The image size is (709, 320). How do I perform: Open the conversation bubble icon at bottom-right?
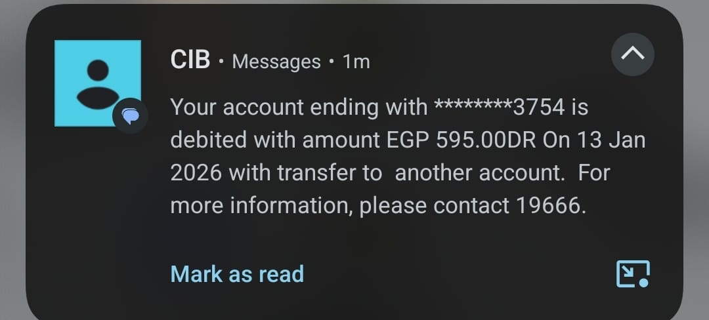[633, 273]
